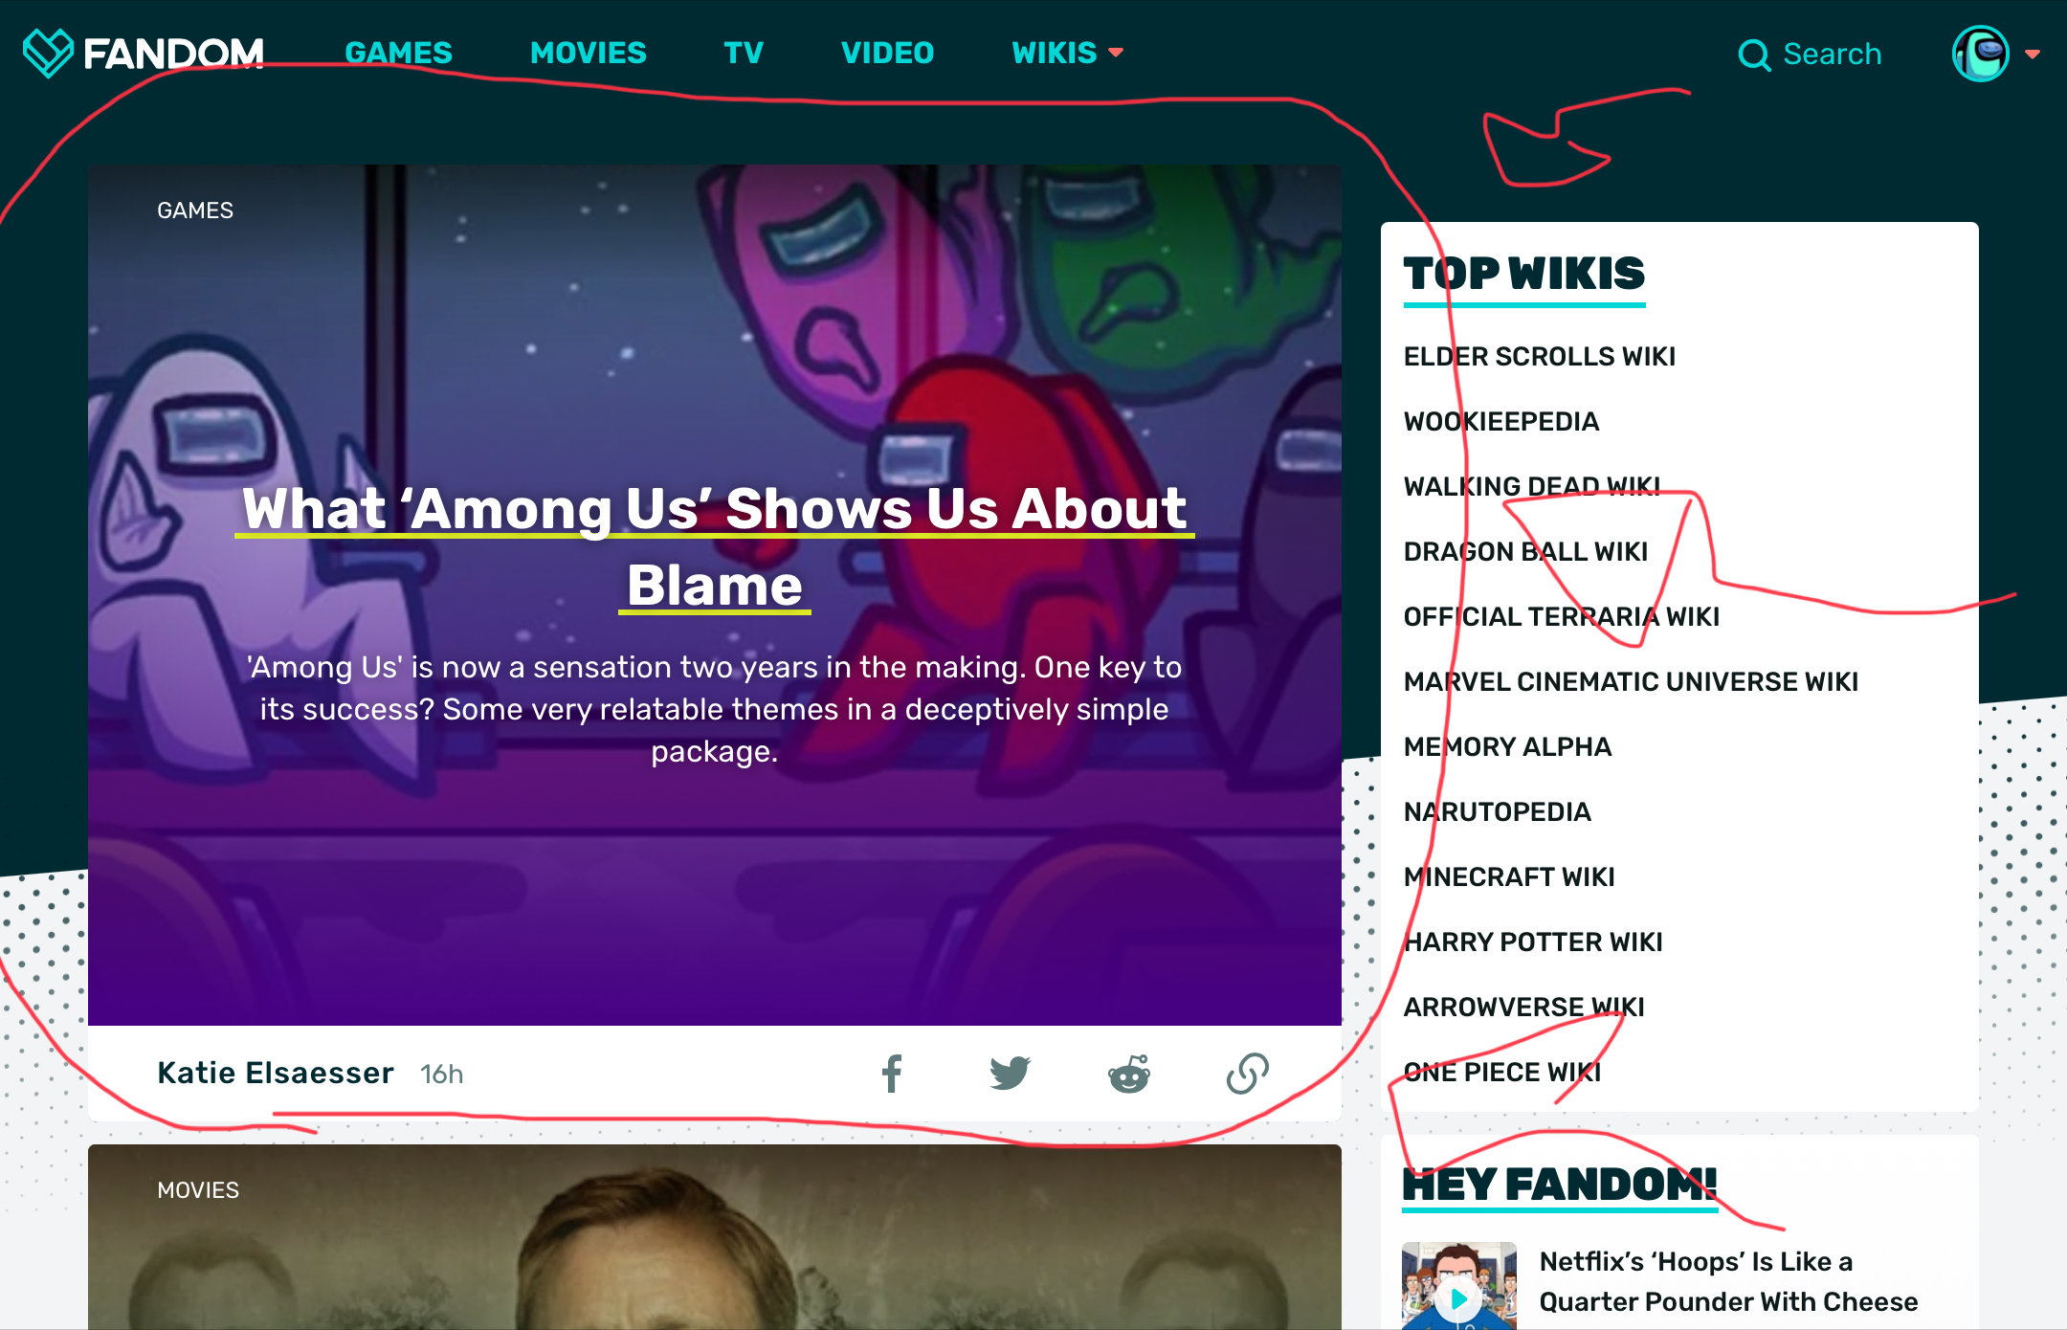
Task: Visit Elder Scrolls Wiki link
Action: click(1540, 356)
